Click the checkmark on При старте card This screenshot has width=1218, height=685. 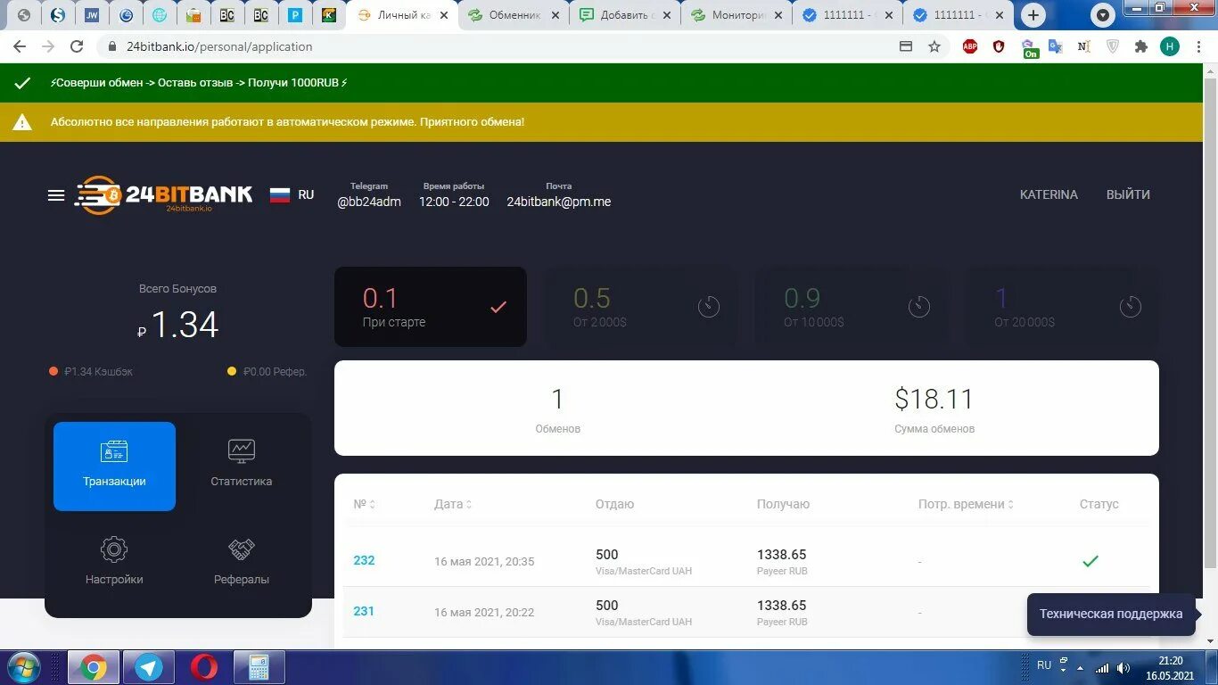(498, 307)
